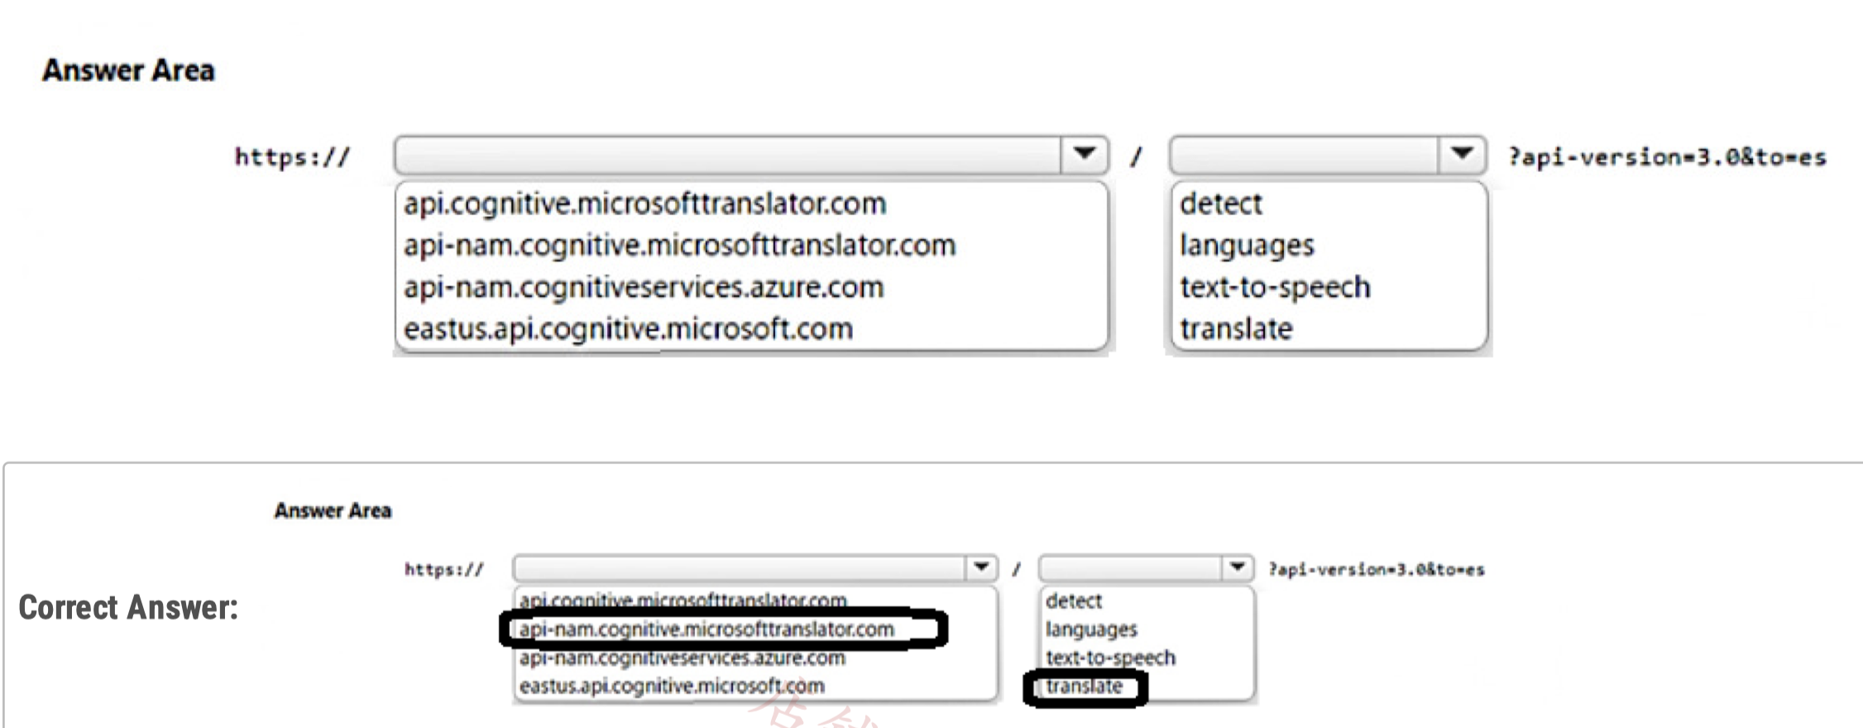This screenshot has width=1863, height=728.
Task: Pick api-nam.cognitive.microsofttranslator.com in Correct Answer list
Action: coord(706,629)
